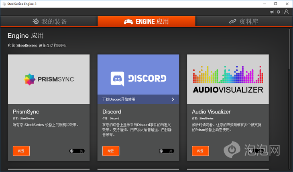Click the Audio Visualizer banner thumbnail
The image size is (293, 172).
tap(228, 79)
